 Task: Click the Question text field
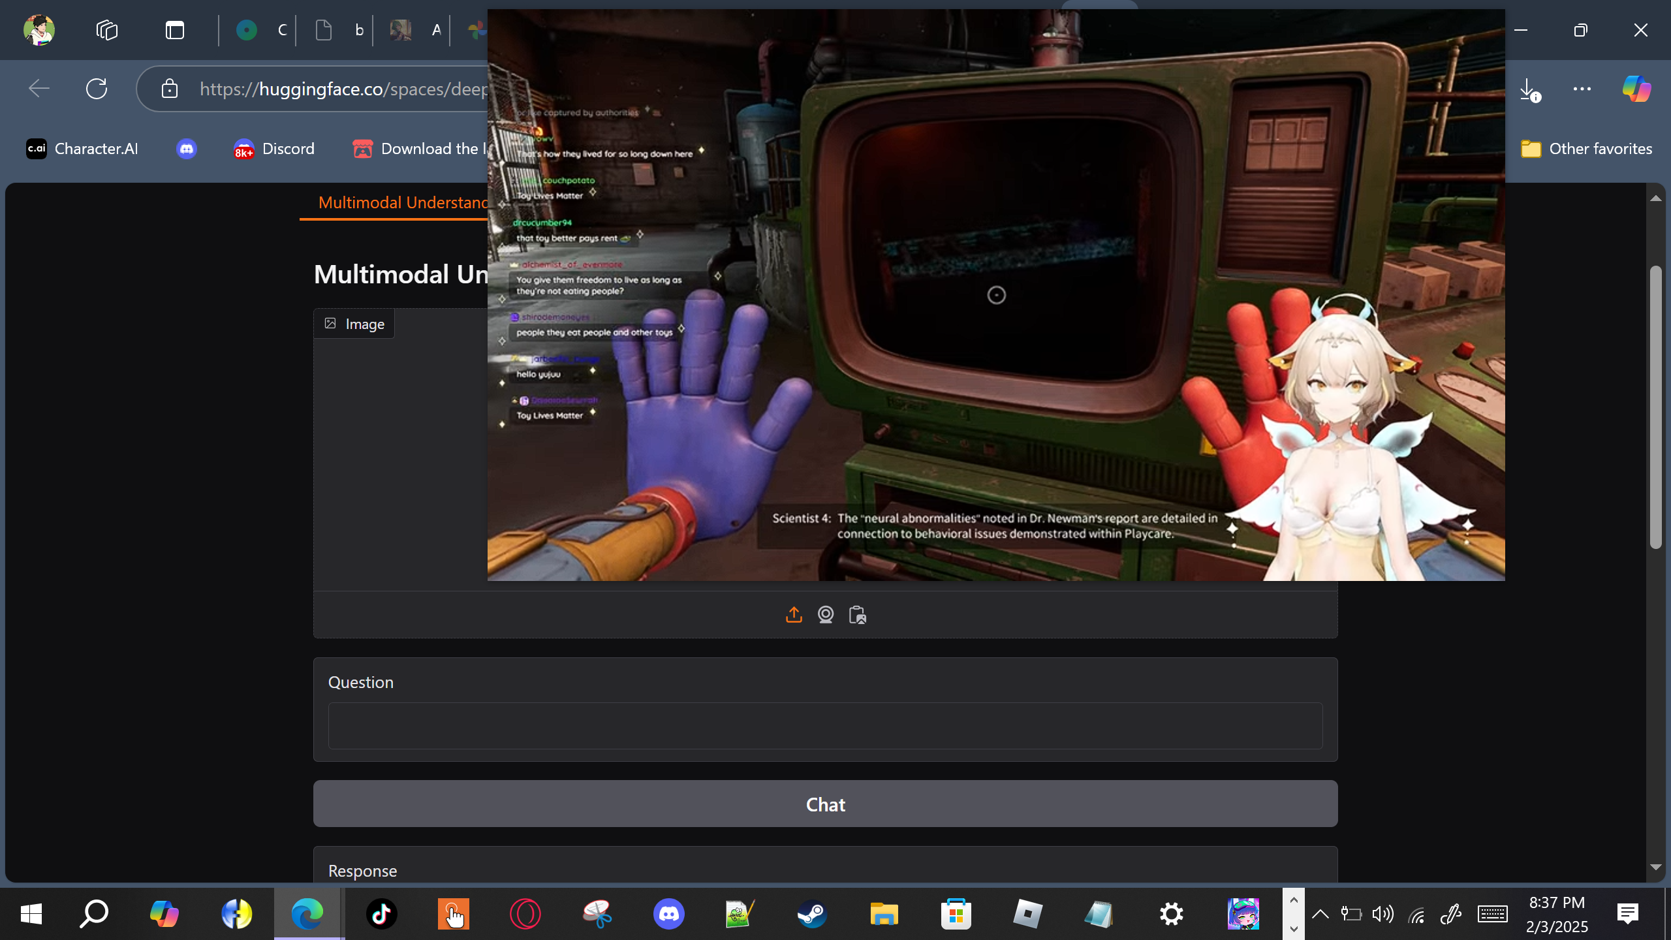pos(825,726)
